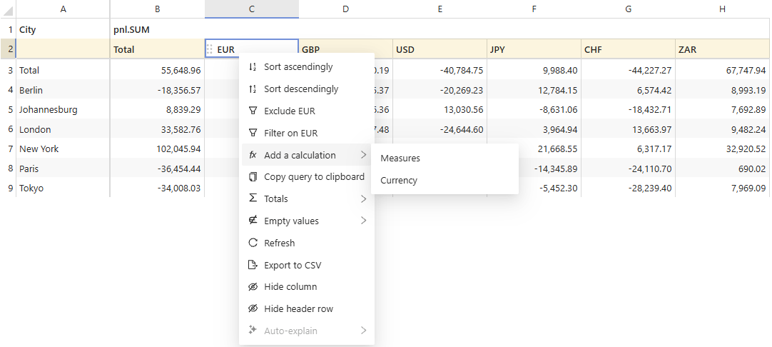Click the Total column header in row 2
The height and width of the screenshot is (347, 772).
(157, 49)
